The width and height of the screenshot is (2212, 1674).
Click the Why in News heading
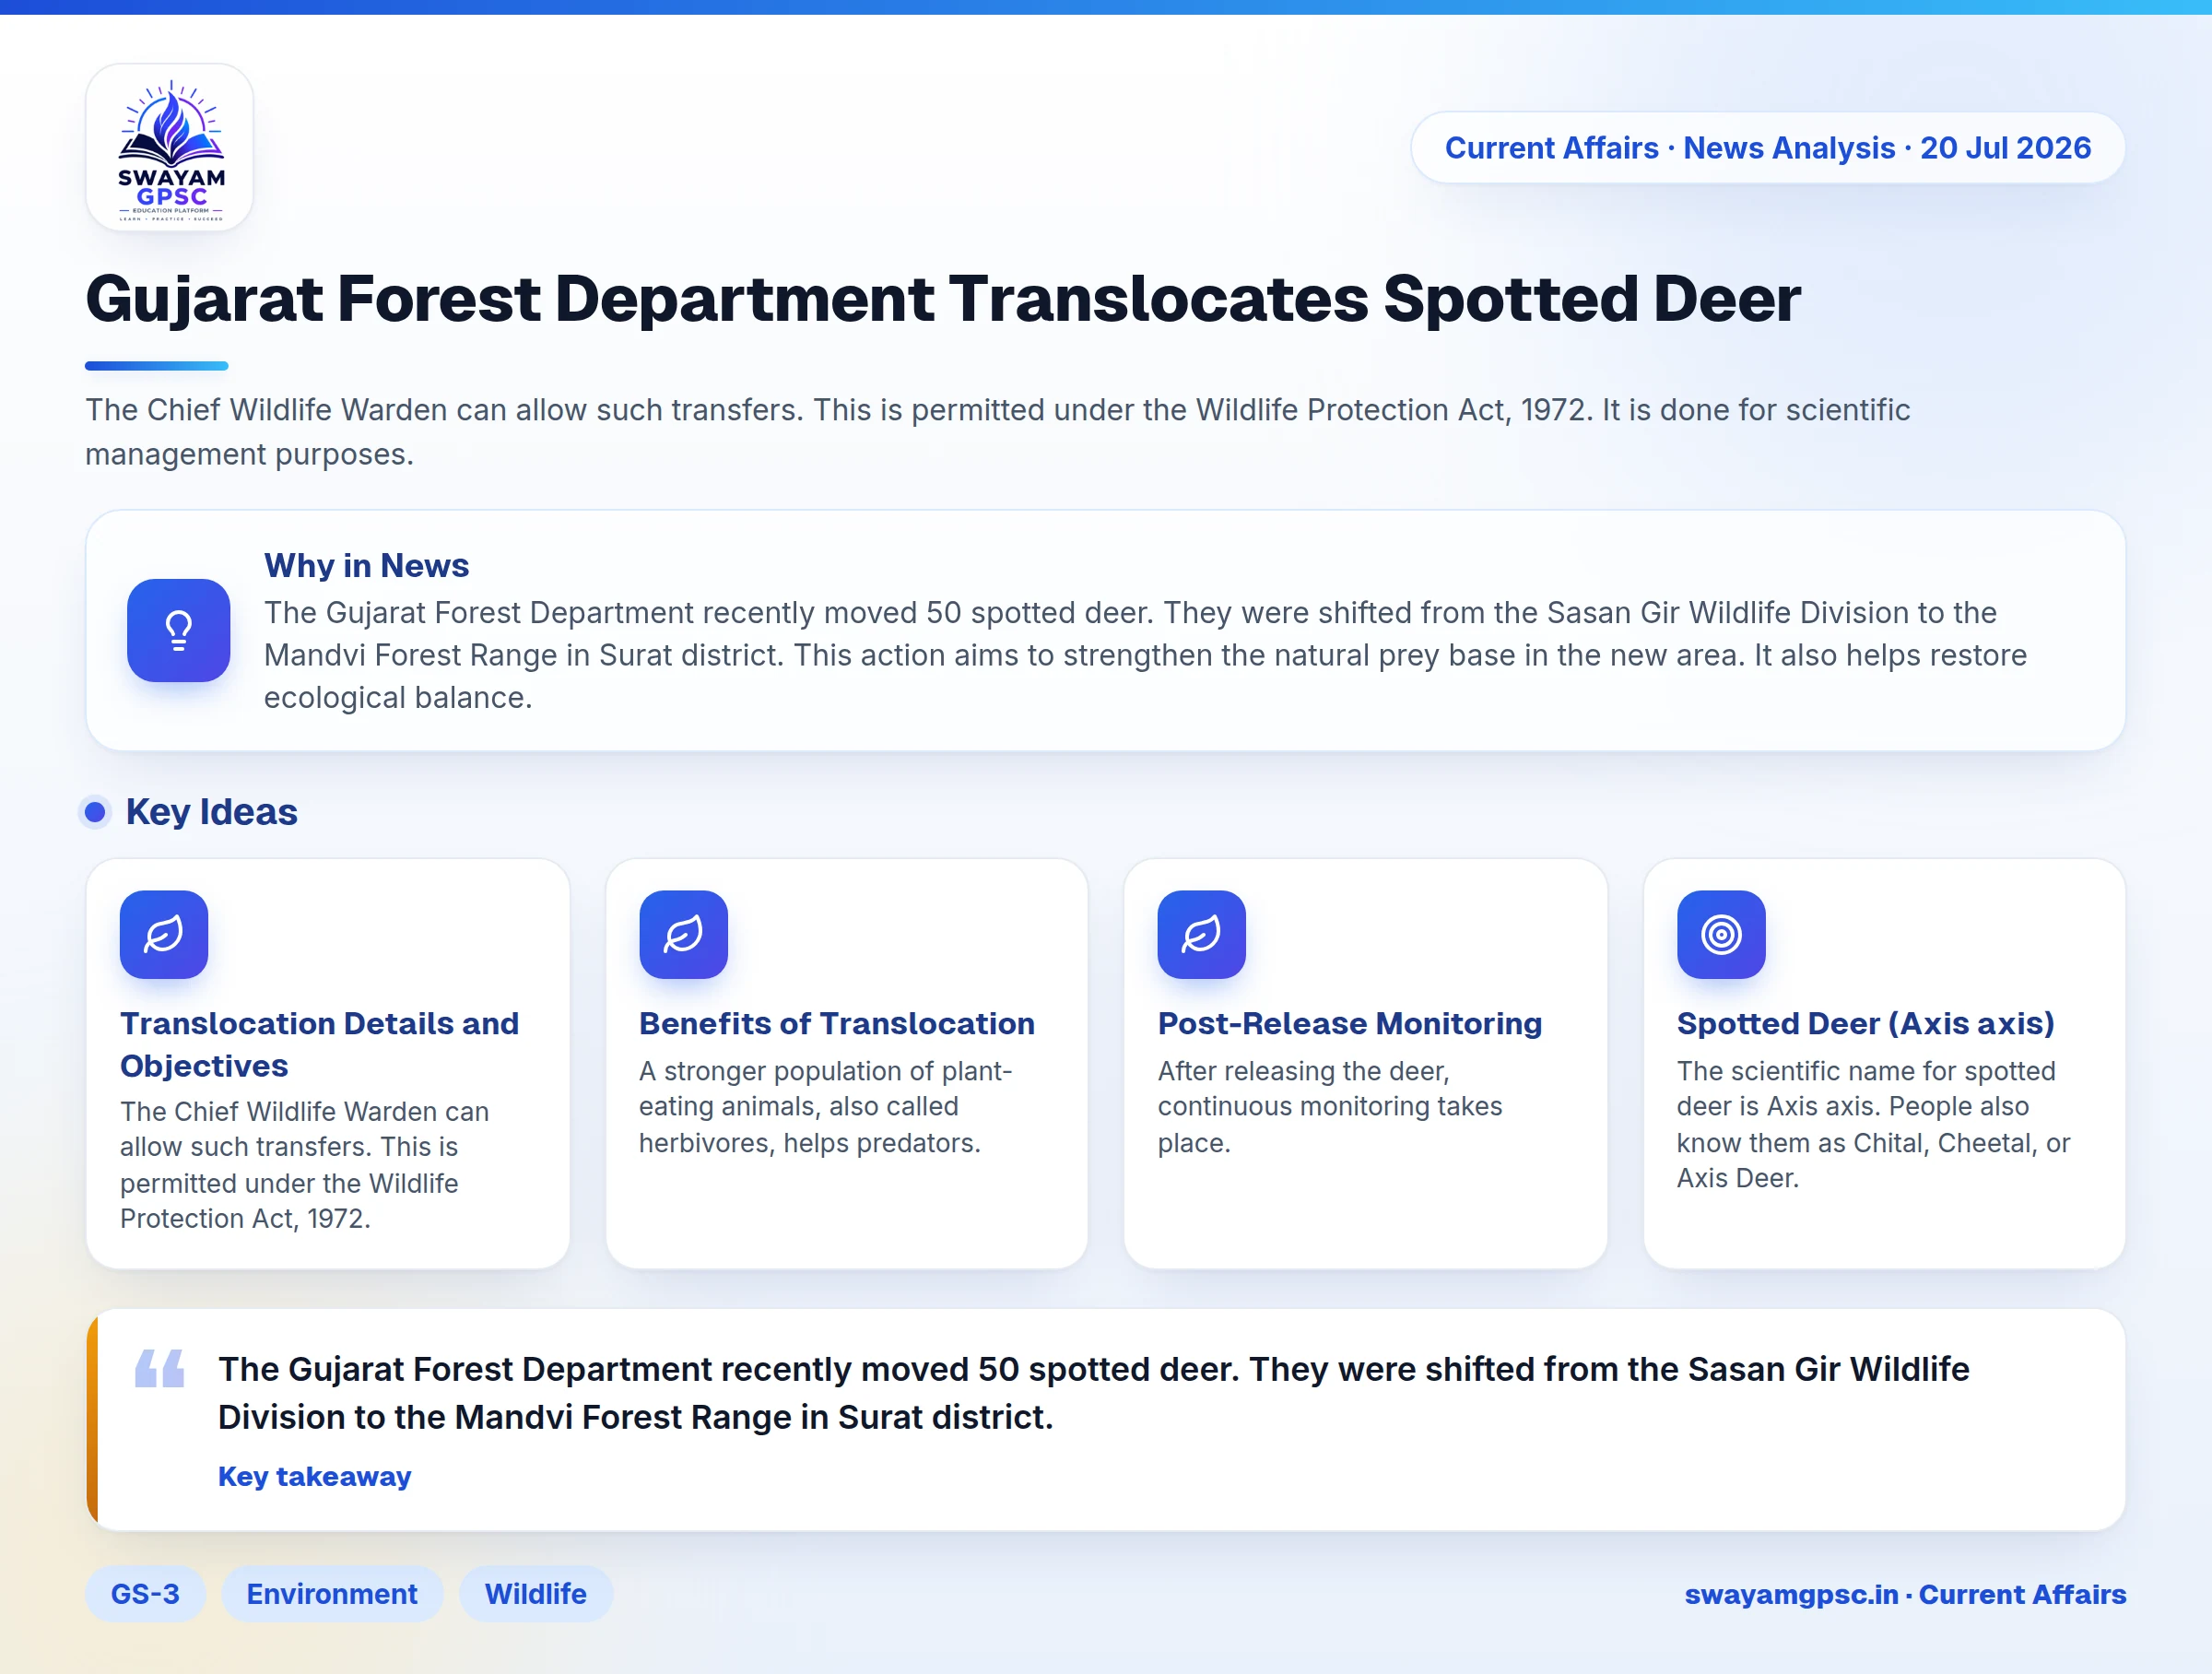pos(366,565)
